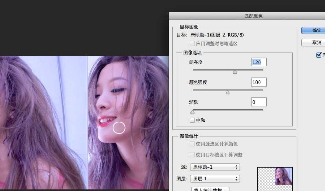Click the source preview thumbnail
325x191 pixels.
click(x=275, y=179)
